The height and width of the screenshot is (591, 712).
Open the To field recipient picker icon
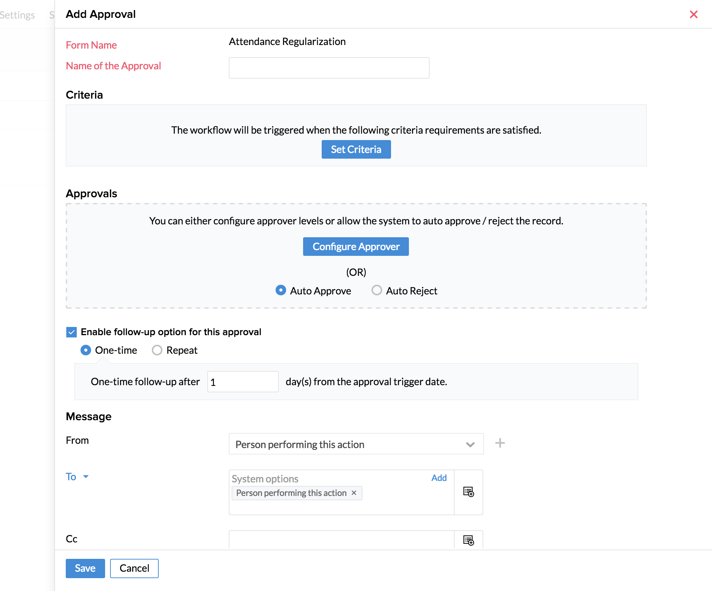pyautogui.click(x=468, y=492)
